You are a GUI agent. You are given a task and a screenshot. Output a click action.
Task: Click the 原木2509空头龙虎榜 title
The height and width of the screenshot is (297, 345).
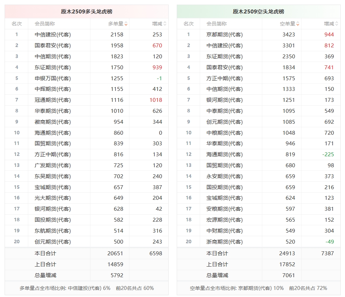(x=258, y=11)
